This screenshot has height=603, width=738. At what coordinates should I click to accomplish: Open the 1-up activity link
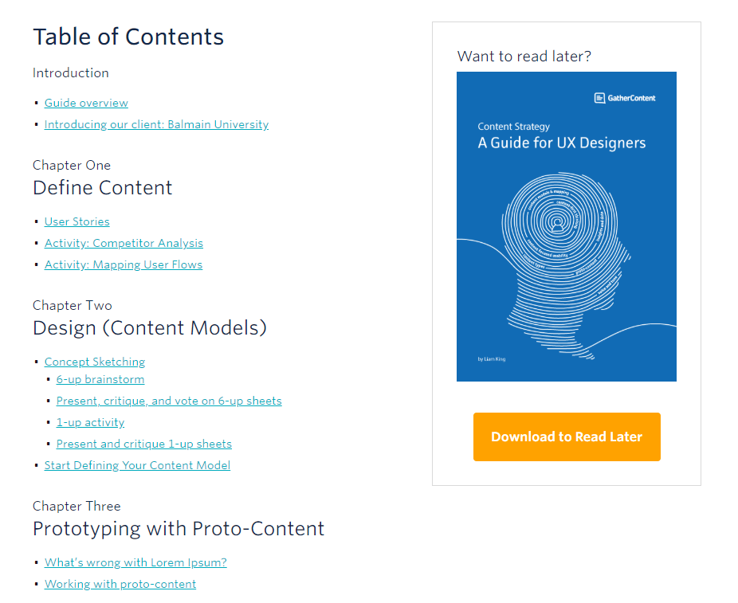(x=90, y=422)
